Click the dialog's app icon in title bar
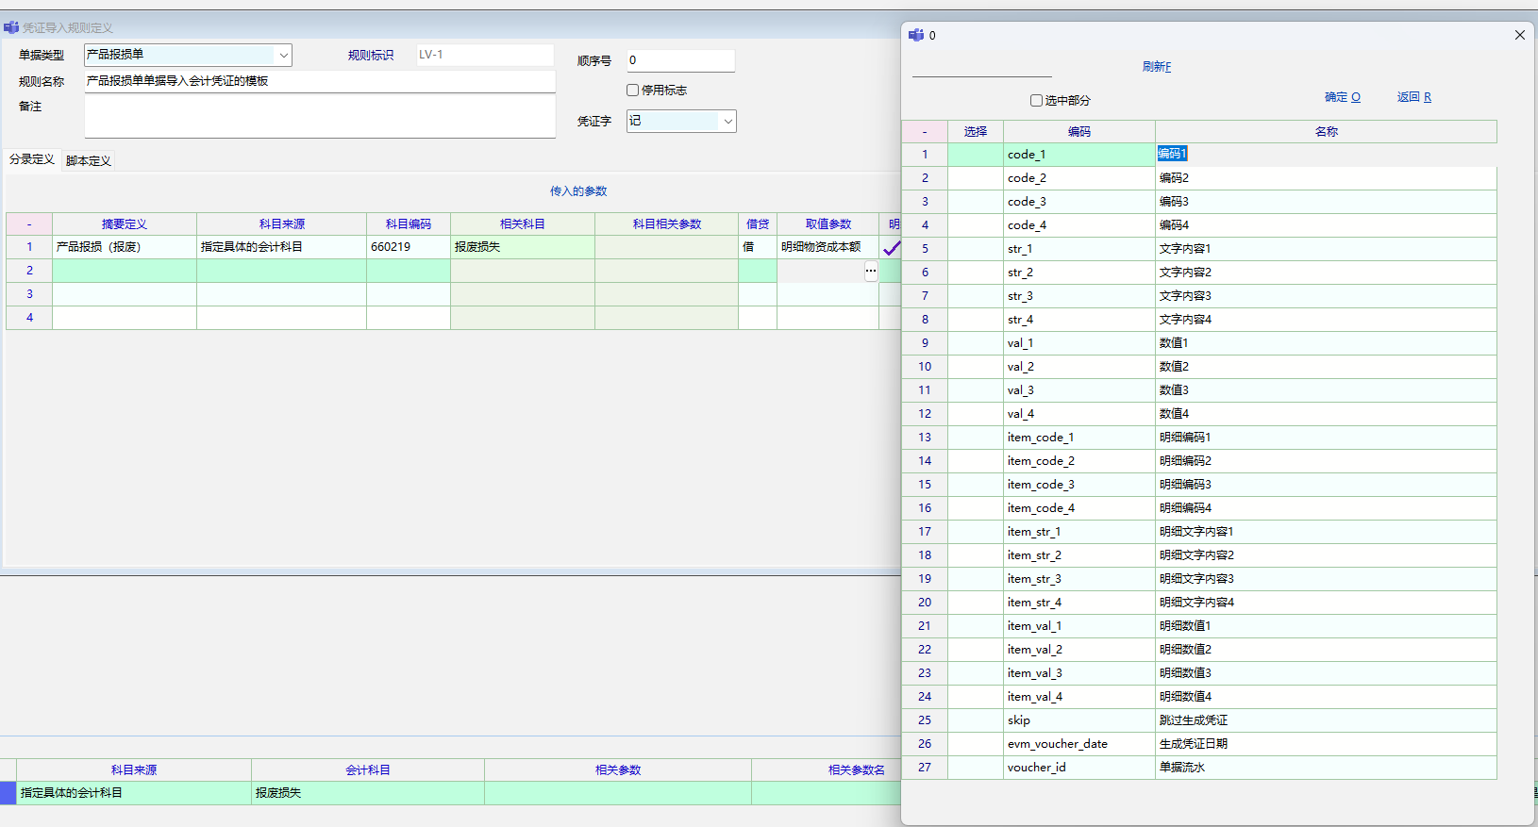The image size is (1538, 827). click(x=915, y=35)
